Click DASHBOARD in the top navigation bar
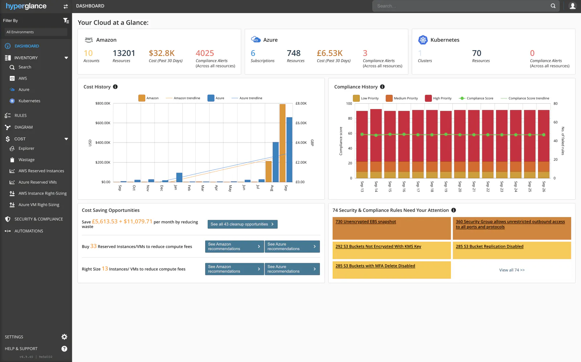Screen dimensions: 581x362 [x=90, y=6]
